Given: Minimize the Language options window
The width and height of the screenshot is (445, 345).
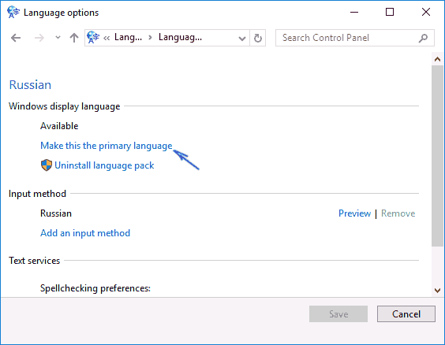Looking at the screenshot, I should [x=354, y=12].
